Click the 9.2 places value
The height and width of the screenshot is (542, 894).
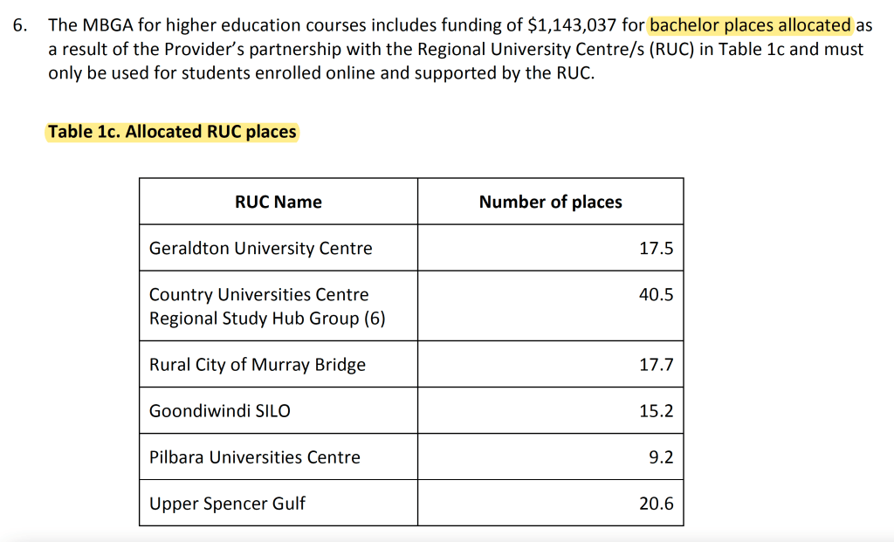point(661,457)
